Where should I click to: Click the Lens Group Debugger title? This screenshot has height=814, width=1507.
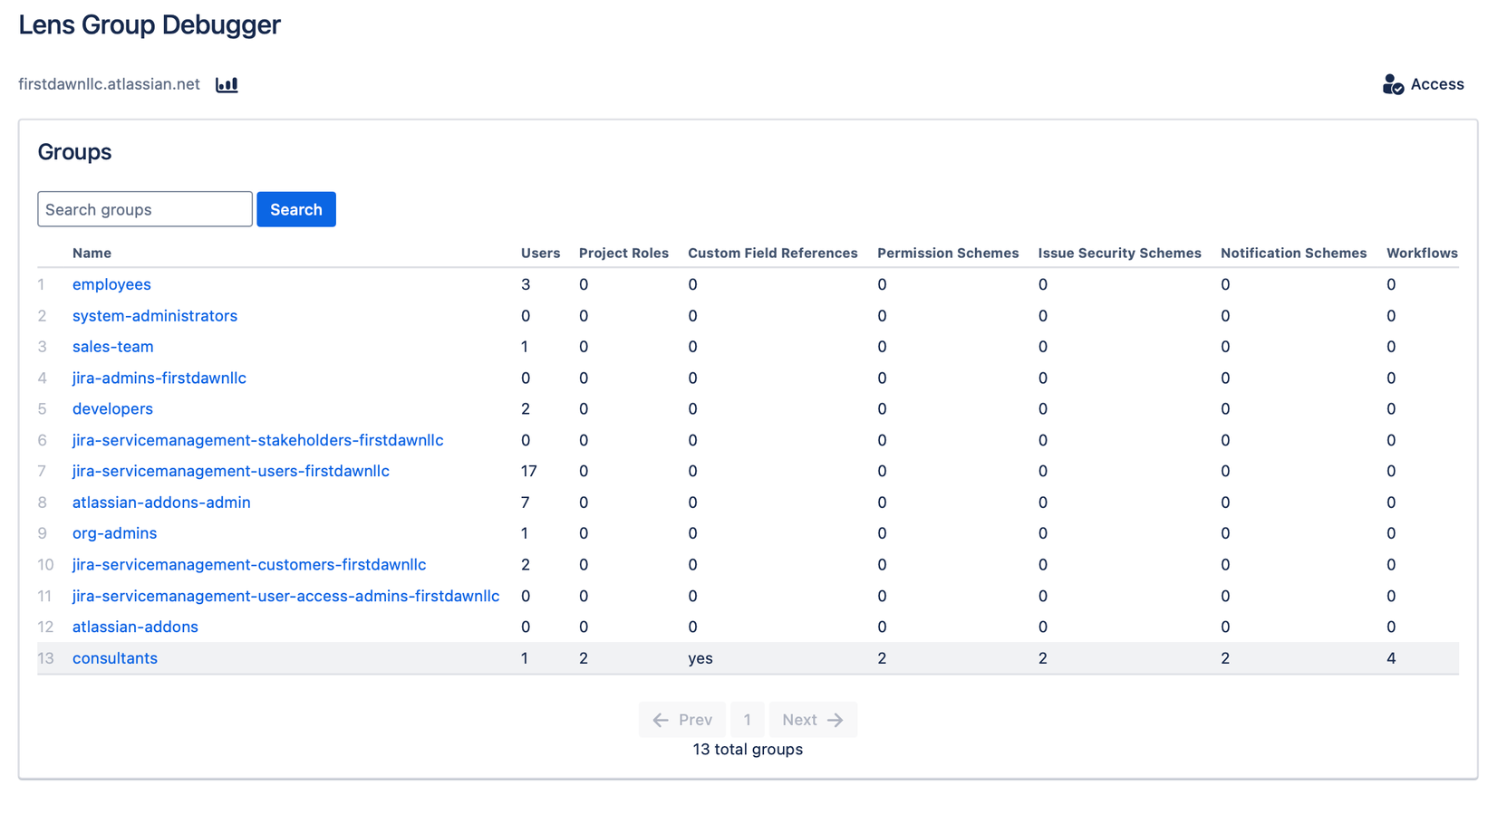click(x=150, y=24)
